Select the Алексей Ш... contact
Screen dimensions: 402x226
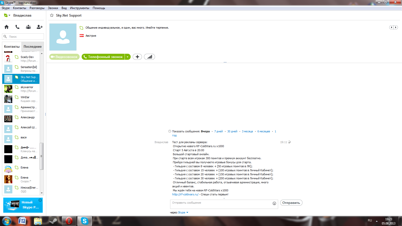(x=21, y=129)
